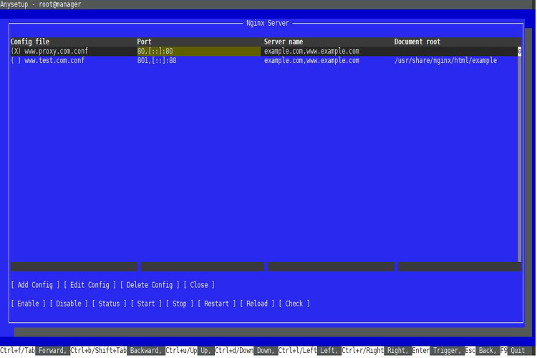
Task: Click the F9 Quit shortcut hint
Action: 513,350
